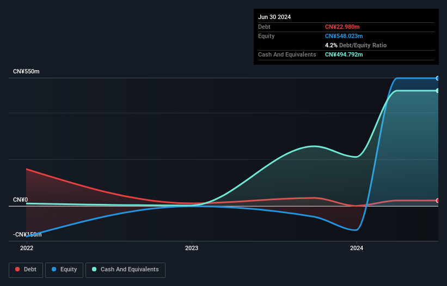Toggle the Equity series legend button
The image size is (447, 286).
click(x=64, y=270)
